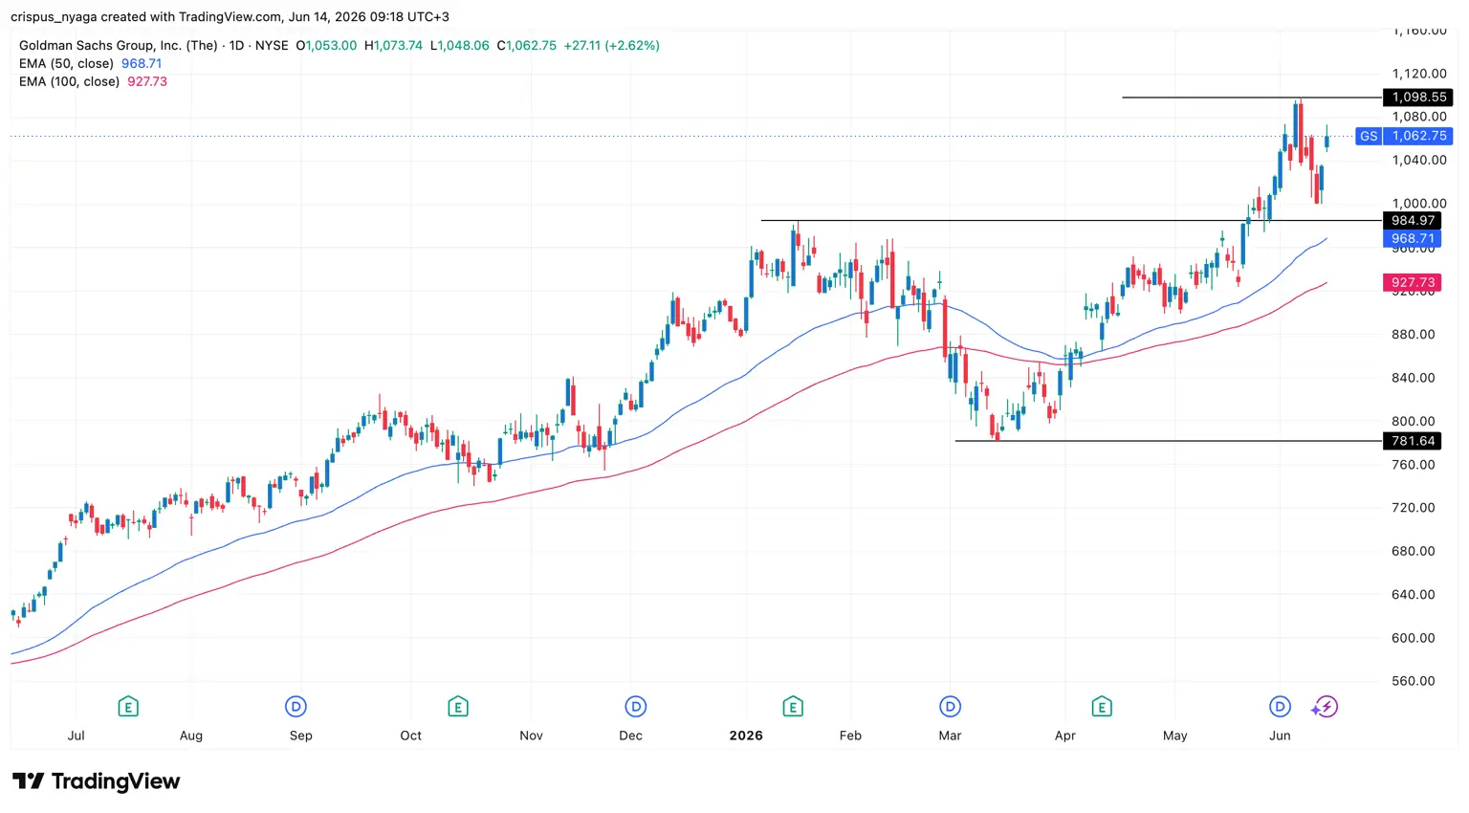Click the red 927.73 EMA axis label
This screenshot has height=813, width=1469.
tap(1412, 282)
